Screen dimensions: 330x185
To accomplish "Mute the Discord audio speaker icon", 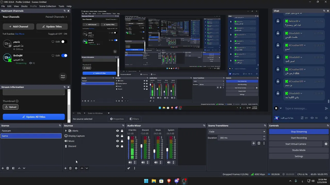I will pyautogui.click(x=143, y=162).
